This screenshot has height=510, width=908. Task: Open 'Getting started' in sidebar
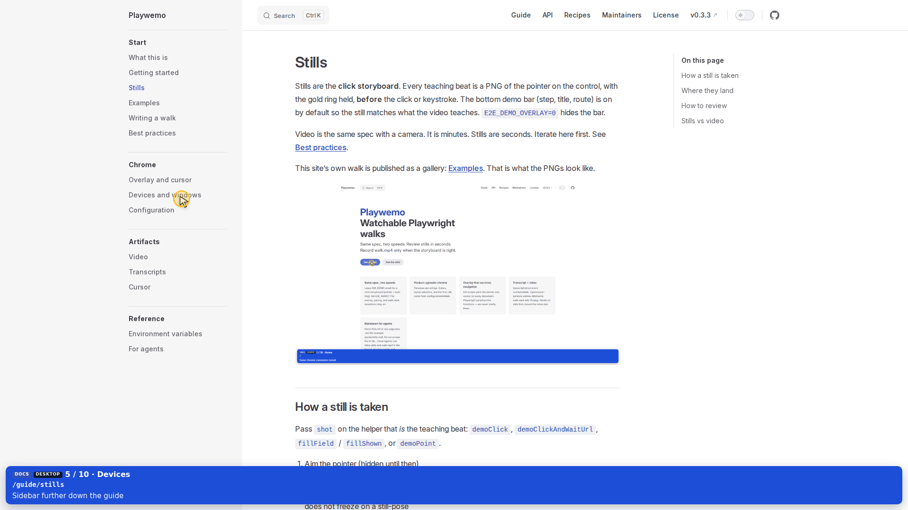pyautogui.click(x=154, y=73)
